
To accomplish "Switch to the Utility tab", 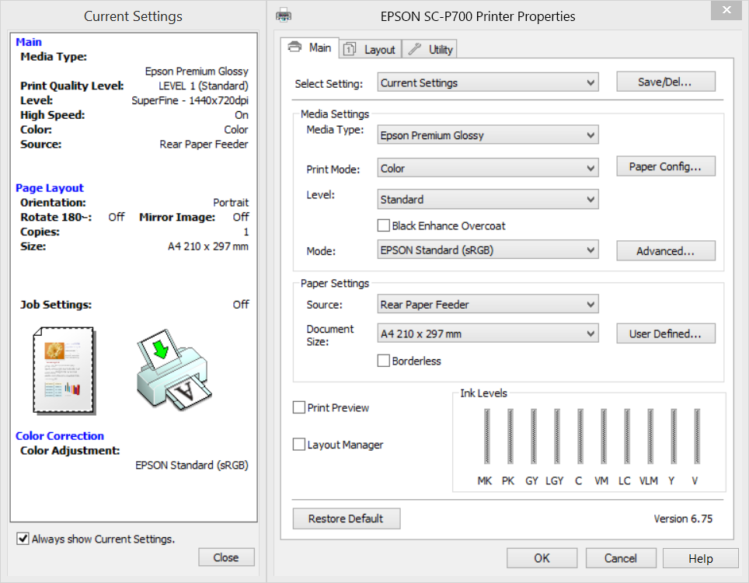I will (430, 48).
